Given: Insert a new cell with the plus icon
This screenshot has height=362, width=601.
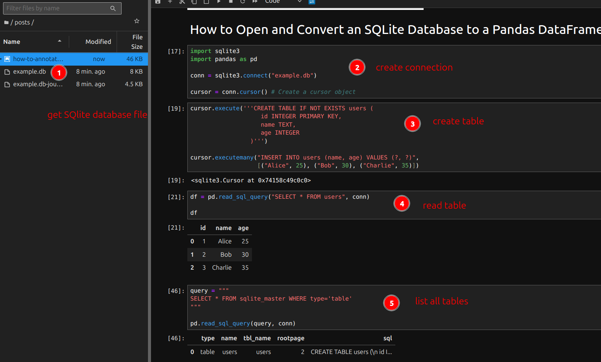Looking at the screenshot, I should 170,2.
